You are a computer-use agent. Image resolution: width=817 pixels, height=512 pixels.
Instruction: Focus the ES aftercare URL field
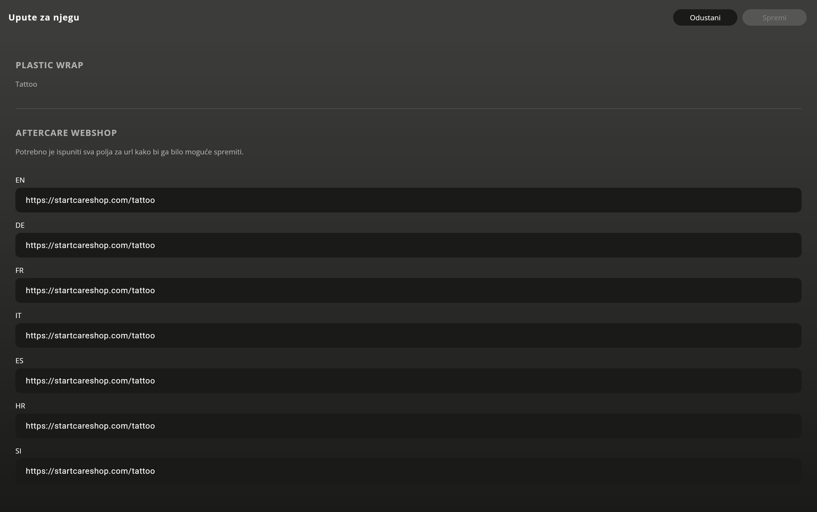408,381
